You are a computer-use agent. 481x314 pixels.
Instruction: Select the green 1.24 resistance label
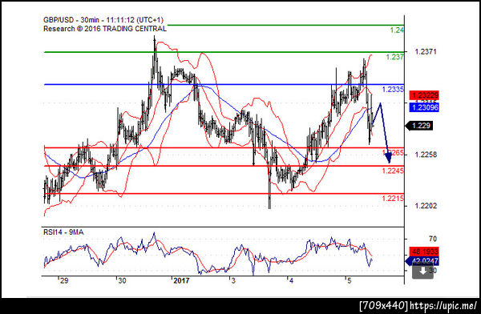point(397,30)
